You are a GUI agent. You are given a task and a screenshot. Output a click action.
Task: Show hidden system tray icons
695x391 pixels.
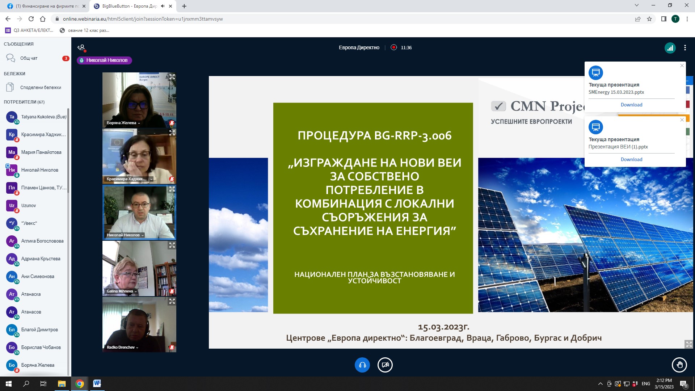tap(600, 384)
